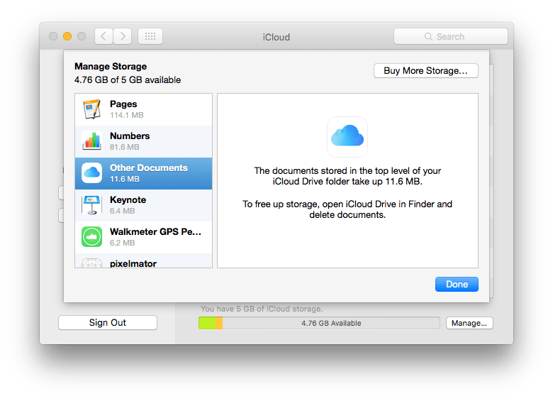
Task: Select the Numbers 81.6 MB row
Action: [156, 141]
